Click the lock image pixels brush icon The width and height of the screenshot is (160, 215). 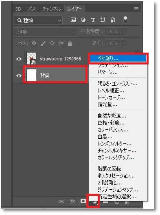point(43,44)
